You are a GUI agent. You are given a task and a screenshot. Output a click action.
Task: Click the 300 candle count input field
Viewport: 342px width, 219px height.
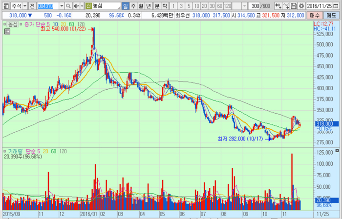[254, 6]
